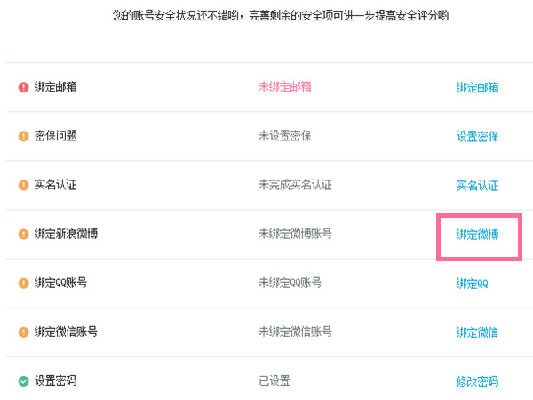Click the orange status icon beside 密保问题
Viewport: 533px width, 400px height.
click(x=23, y=136)
